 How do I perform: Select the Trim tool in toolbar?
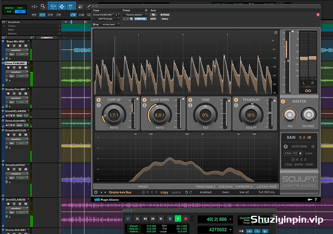pyautogui.click(x=53, y=6)
